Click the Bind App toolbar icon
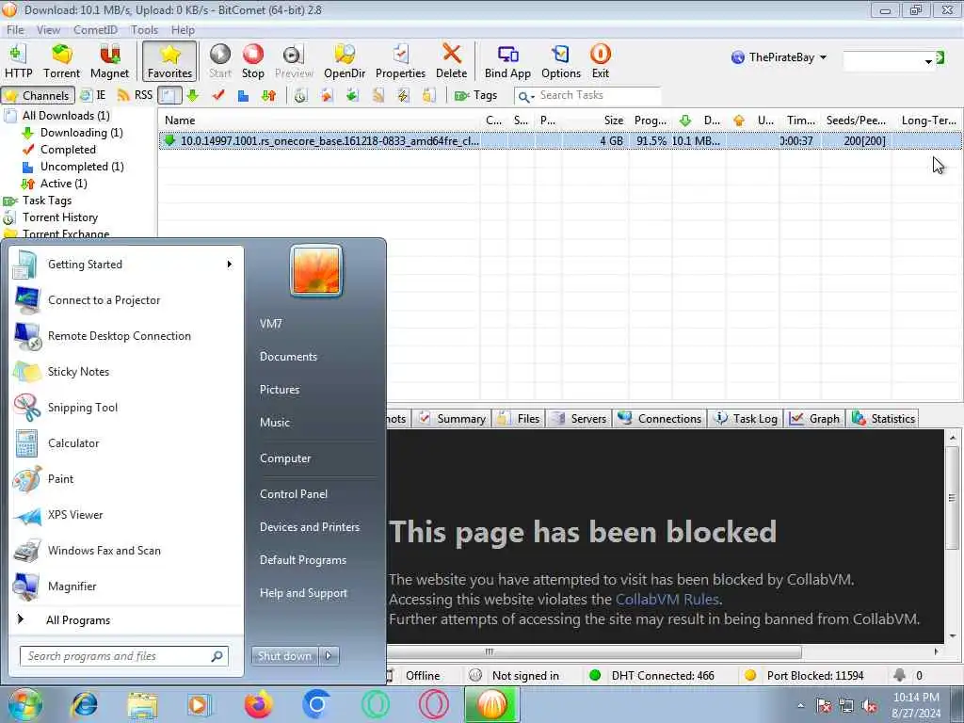This screenshot has height=723, width=964. point(507,61)
